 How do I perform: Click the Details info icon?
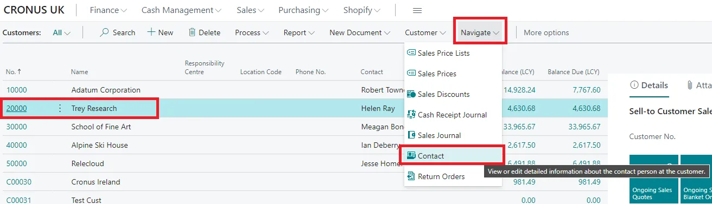pos(634,85)
